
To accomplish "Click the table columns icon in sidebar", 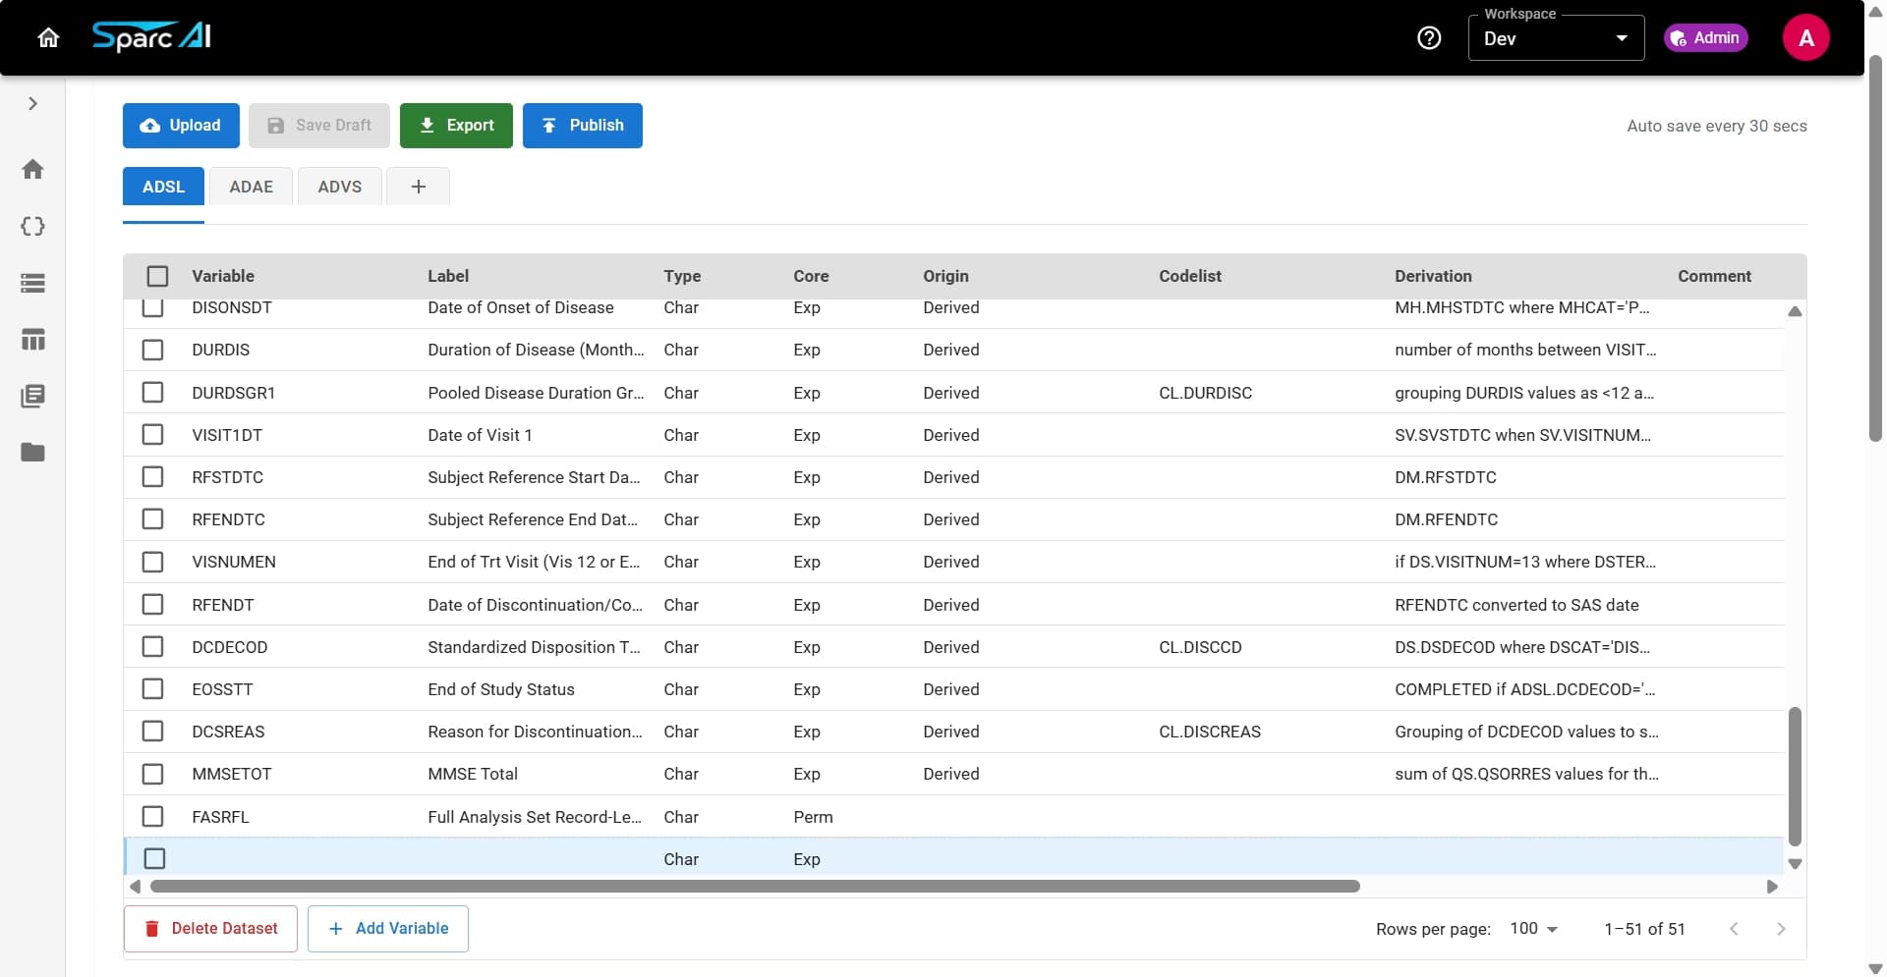I will [32, 339].
